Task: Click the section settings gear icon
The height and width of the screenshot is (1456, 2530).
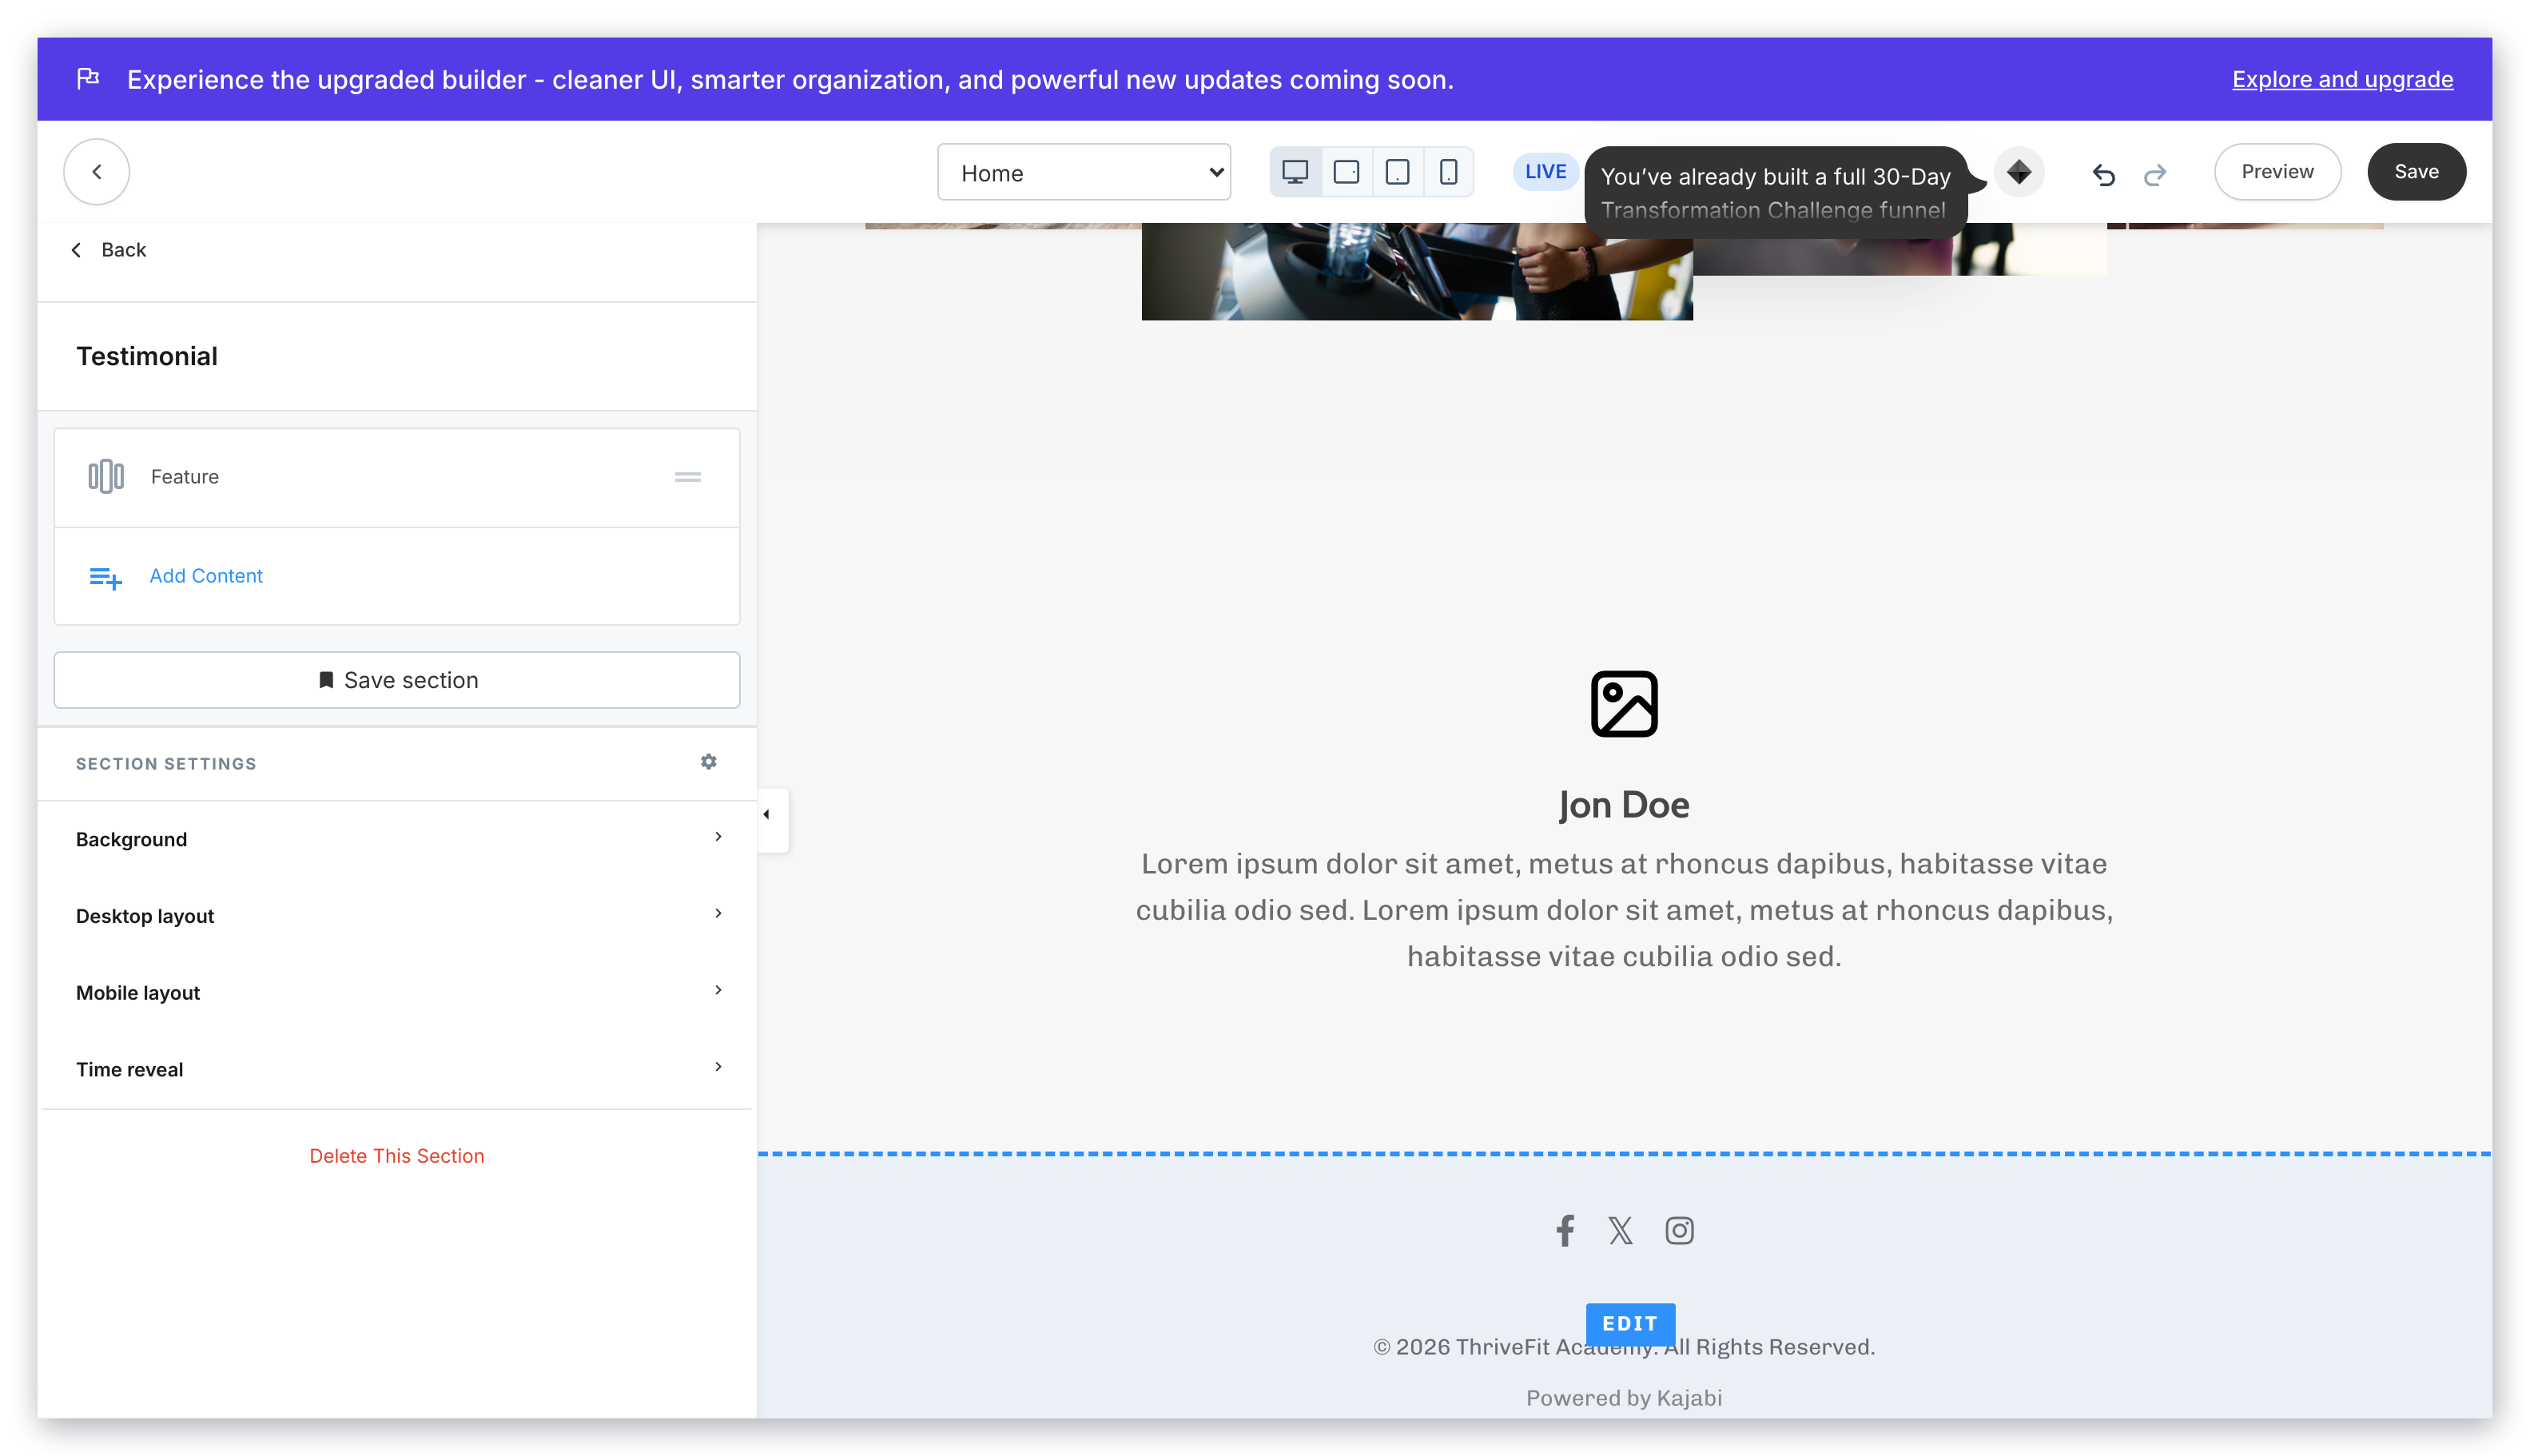Action: coord(708,762)
